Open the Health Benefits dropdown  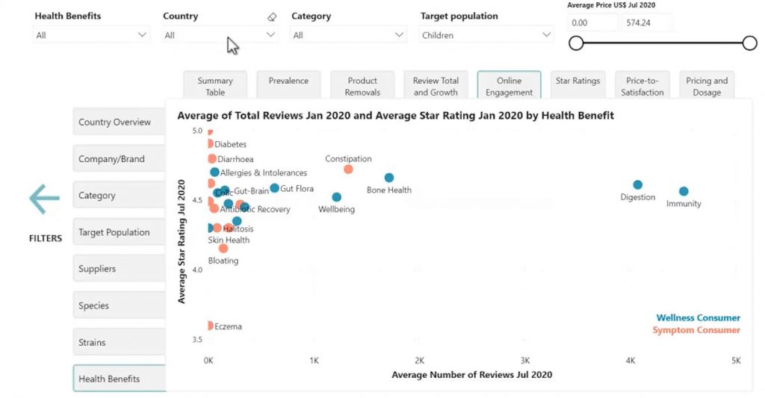[x=91, y=35]
